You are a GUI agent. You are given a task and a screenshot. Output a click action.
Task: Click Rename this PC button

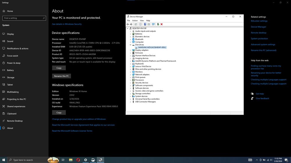61,76
